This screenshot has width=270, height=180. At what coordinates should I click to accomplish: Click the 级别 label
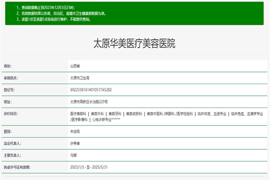click(8, 131)
